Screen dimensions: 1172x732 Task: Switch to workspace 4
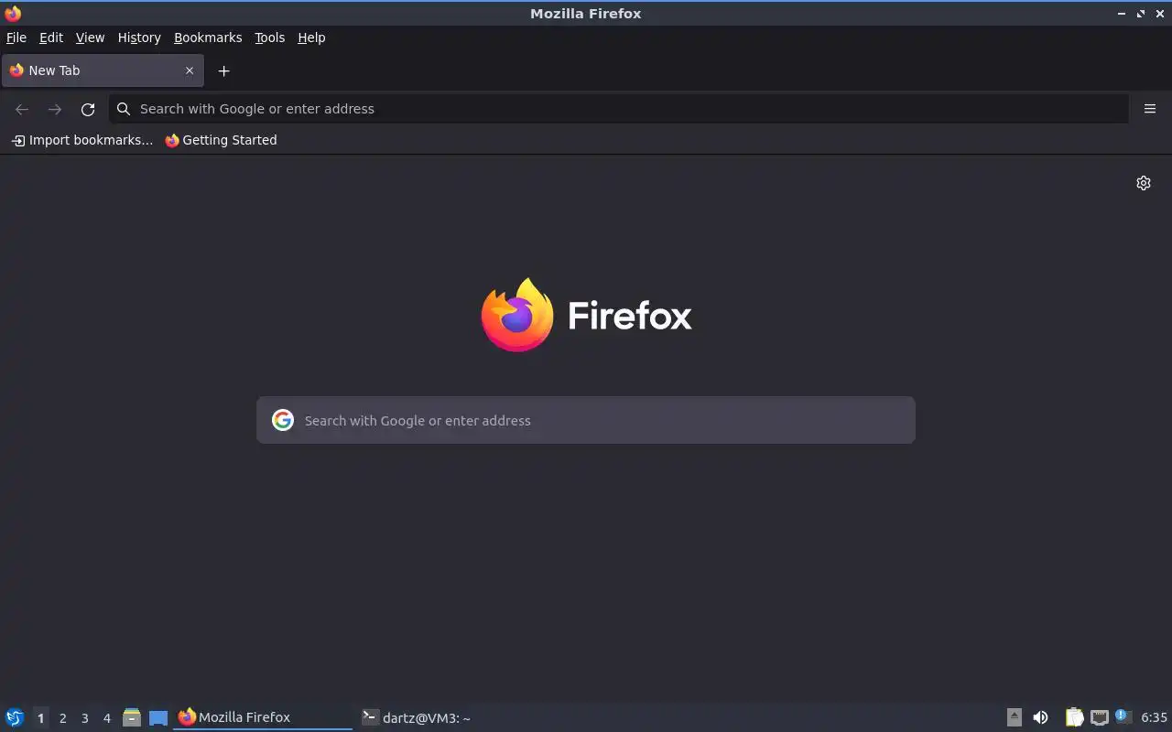click(106, 718)
